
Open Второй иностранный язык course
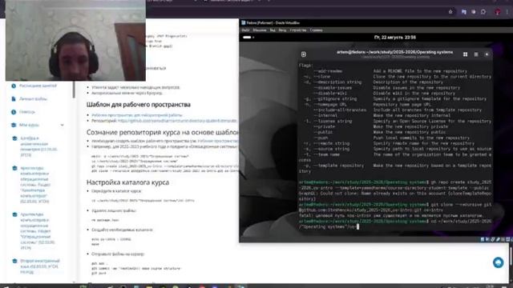pyautogui.click(x=39, y=266)
